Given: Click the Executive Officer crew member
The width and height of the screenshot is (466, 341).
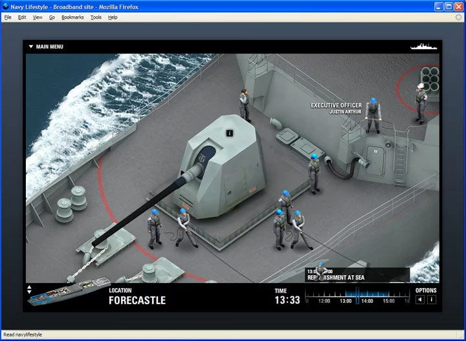Looking at the screenshot, I should coord(372,116).
